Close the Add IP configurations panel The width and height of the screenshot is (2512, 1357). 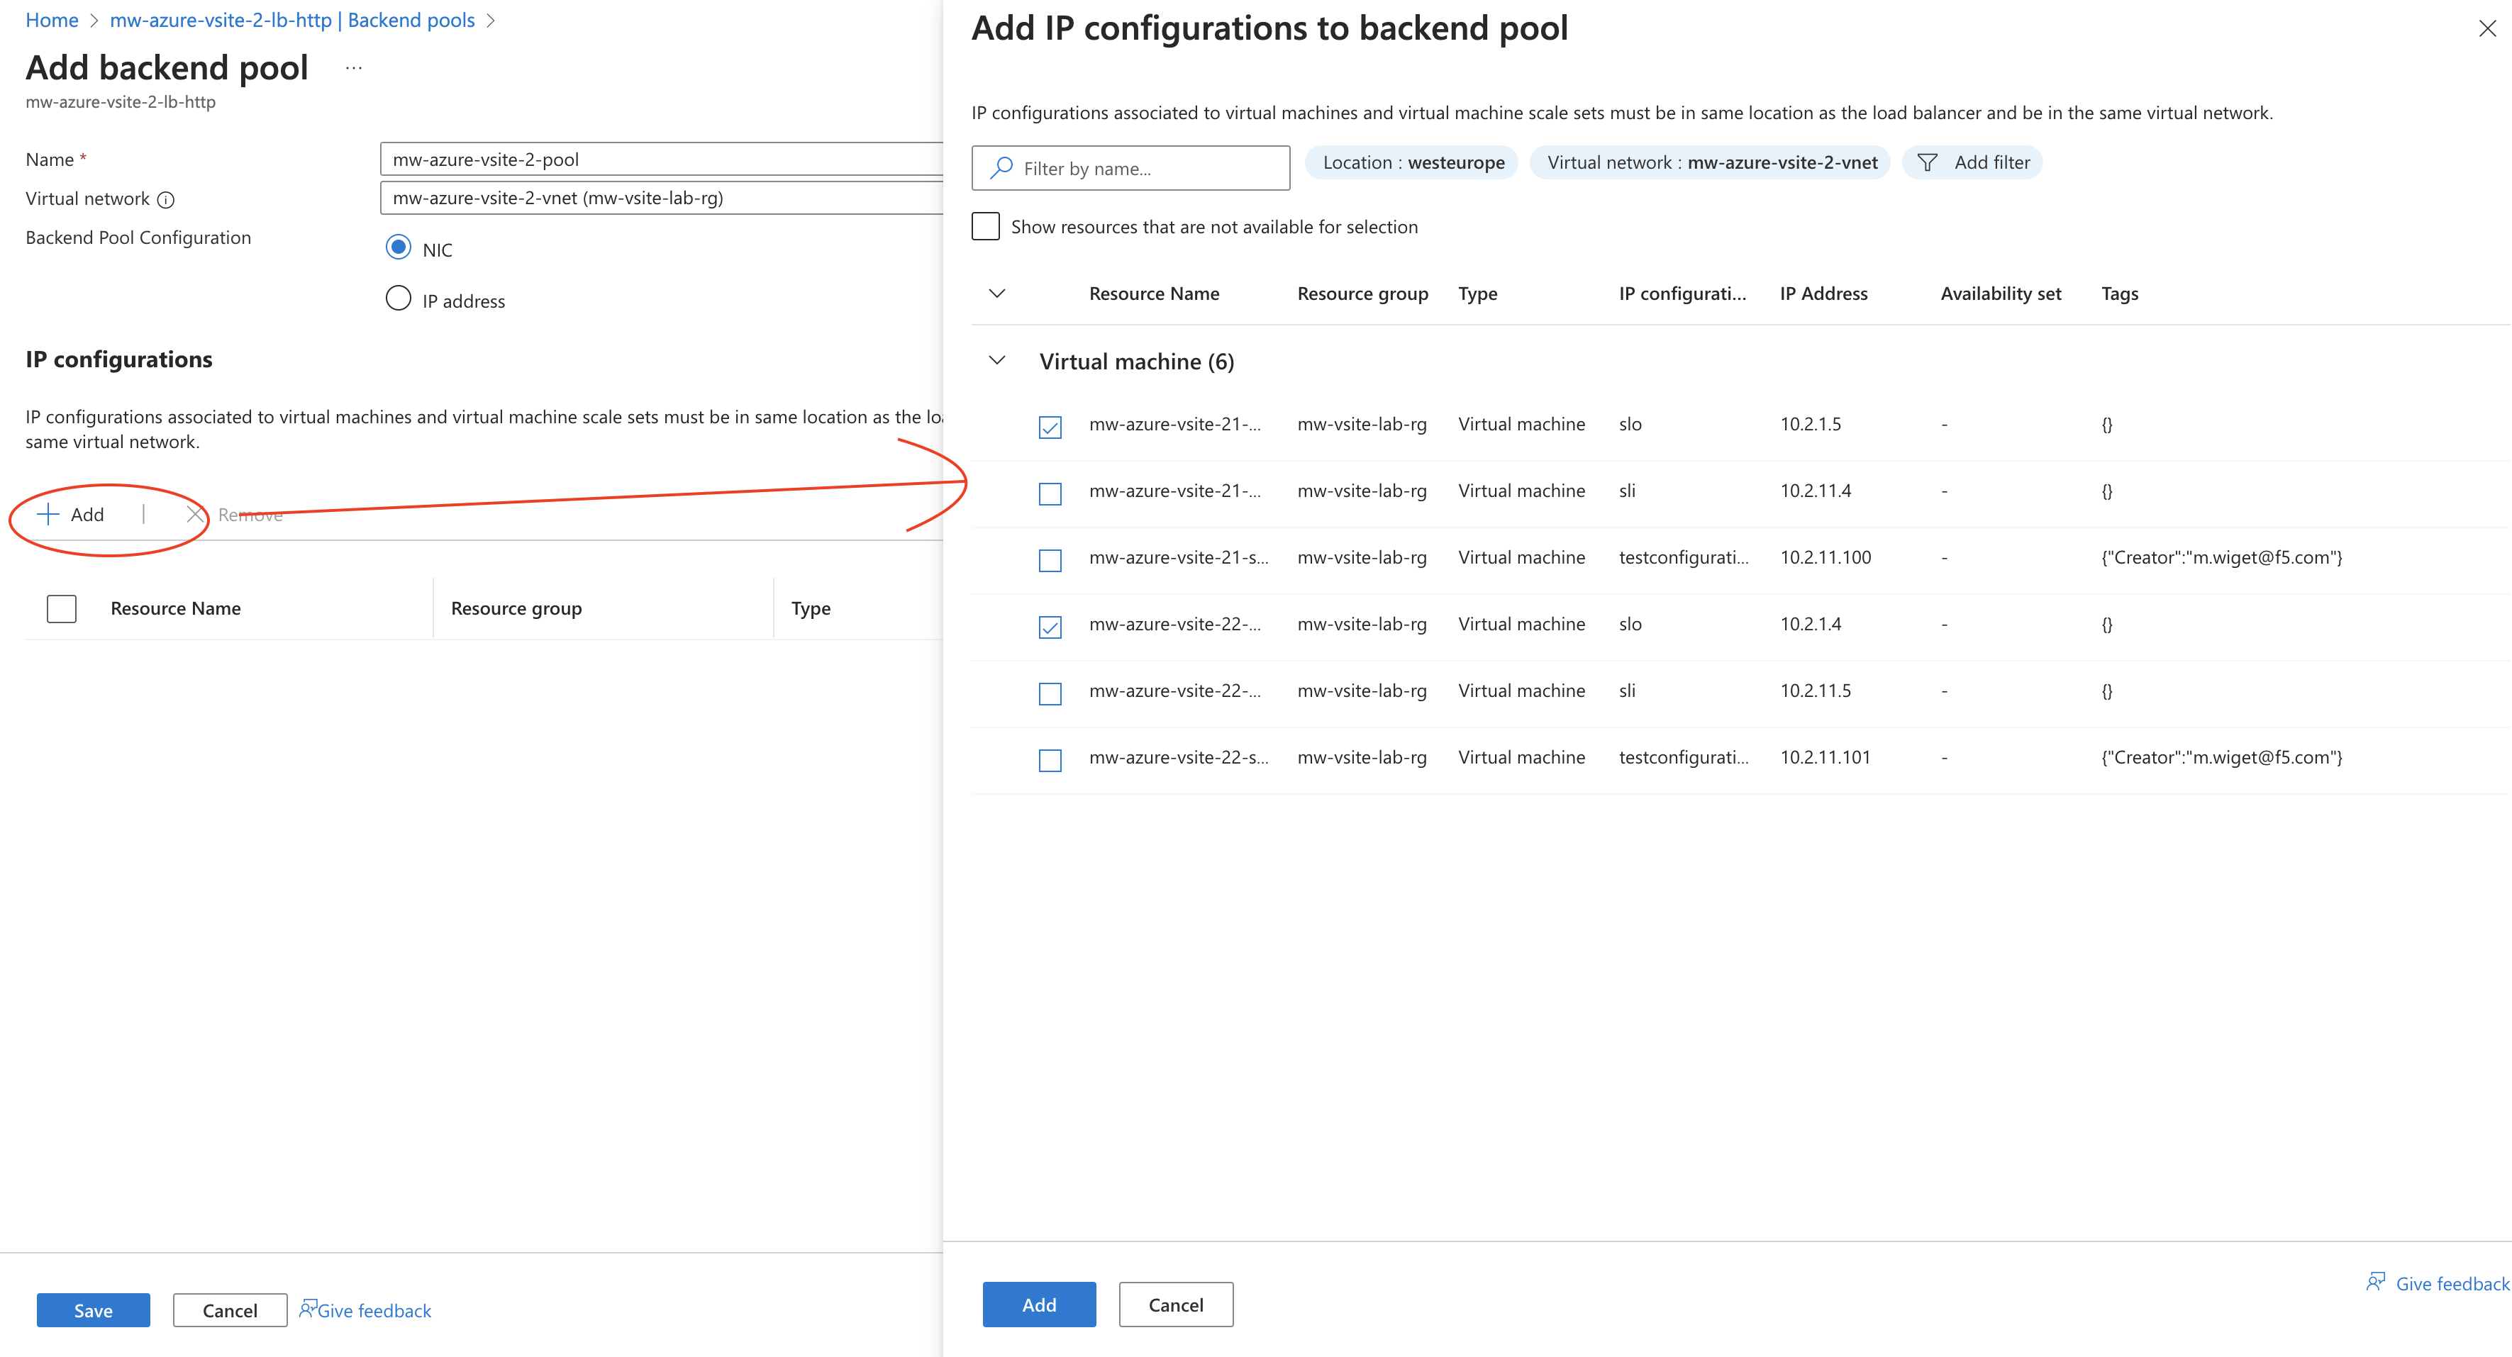click(2488, 27)
